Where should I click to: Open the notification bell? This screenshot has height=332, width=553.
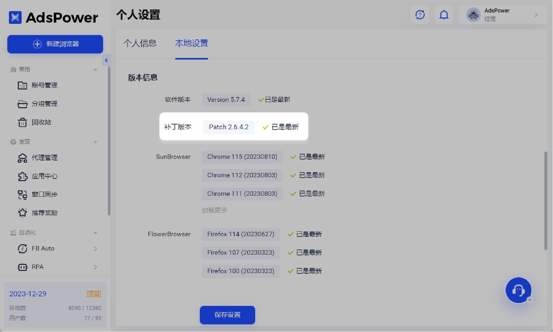(444, 15)
